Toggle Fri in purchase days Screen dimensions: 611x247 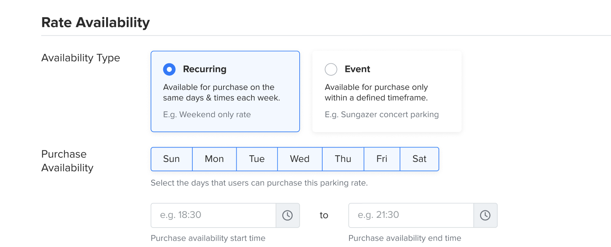pyautogui.click(x=382, y=159)
